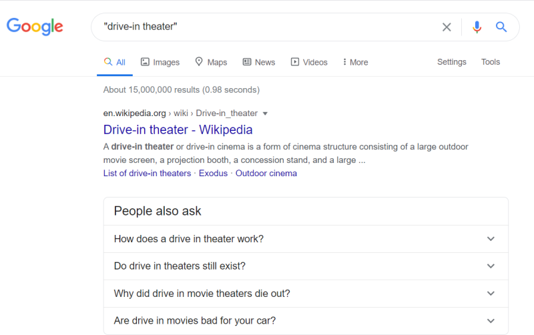The width and height of the screenshot is (534, 335).
Task: Click the "About 15,000,000 results" text
Action: pyautogui.click(x=152, y=90)
